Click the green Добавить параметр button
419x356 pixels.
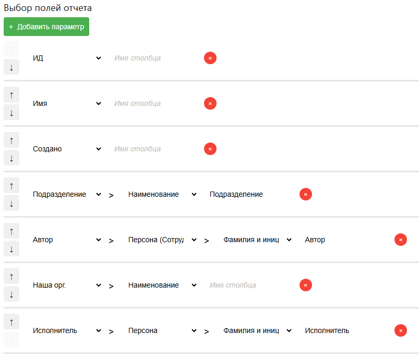click(46, 27)
